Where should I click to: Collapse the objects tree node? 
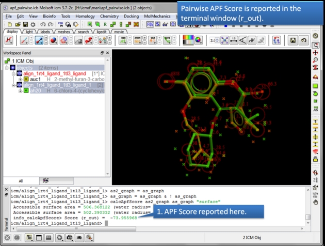point(7,68)
